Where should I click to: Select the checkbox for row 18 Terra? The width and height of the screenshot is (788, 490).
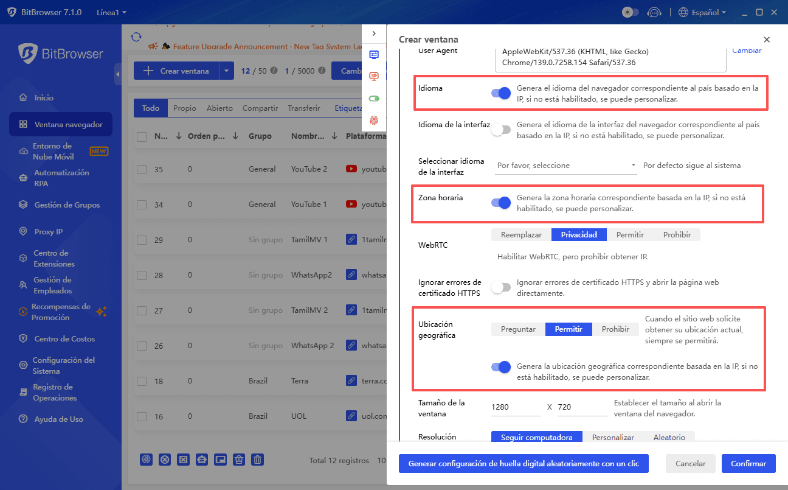[x=142, y=381]
